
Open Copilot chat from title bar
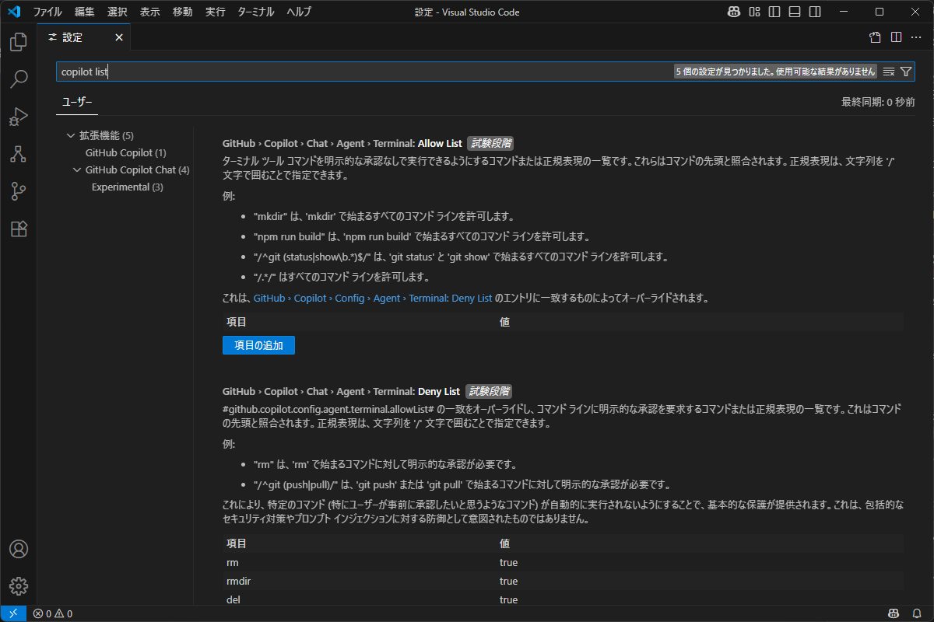coord(733,12)
